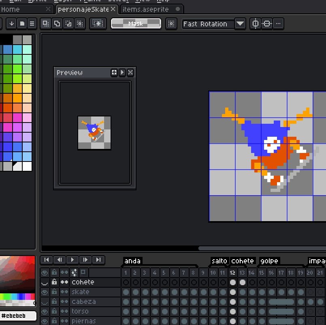Go to next frame in timeline
This screenshot has height=325, width=326.
click(x=85, y=260)
